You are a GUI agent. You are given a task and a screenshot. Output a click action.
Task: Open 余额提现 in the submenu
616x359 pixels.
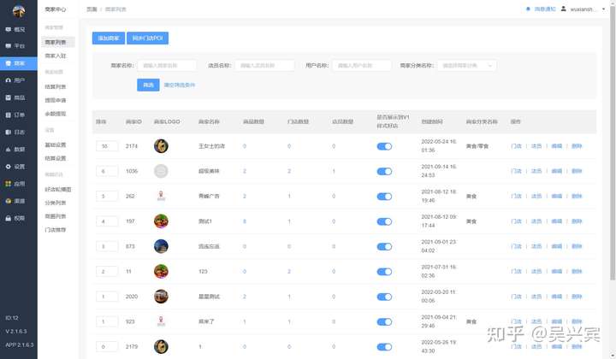[56, 114]
